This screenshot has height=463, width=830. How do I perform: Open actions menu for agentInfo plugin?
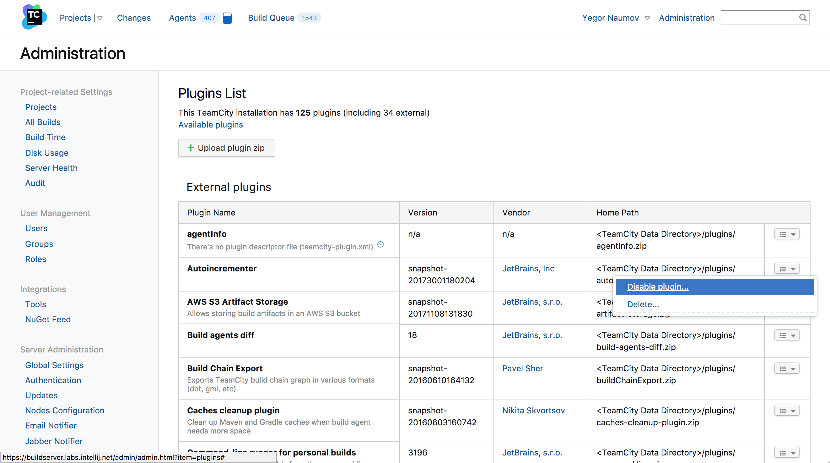click(x=787, y=234)
